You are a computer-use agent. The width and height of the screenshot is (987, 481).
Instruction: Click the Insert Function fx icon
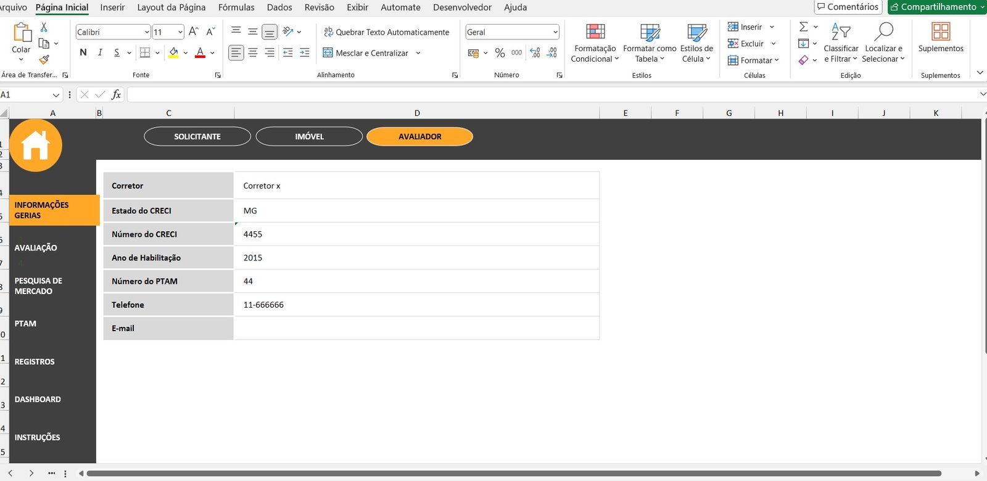[116, 94]
